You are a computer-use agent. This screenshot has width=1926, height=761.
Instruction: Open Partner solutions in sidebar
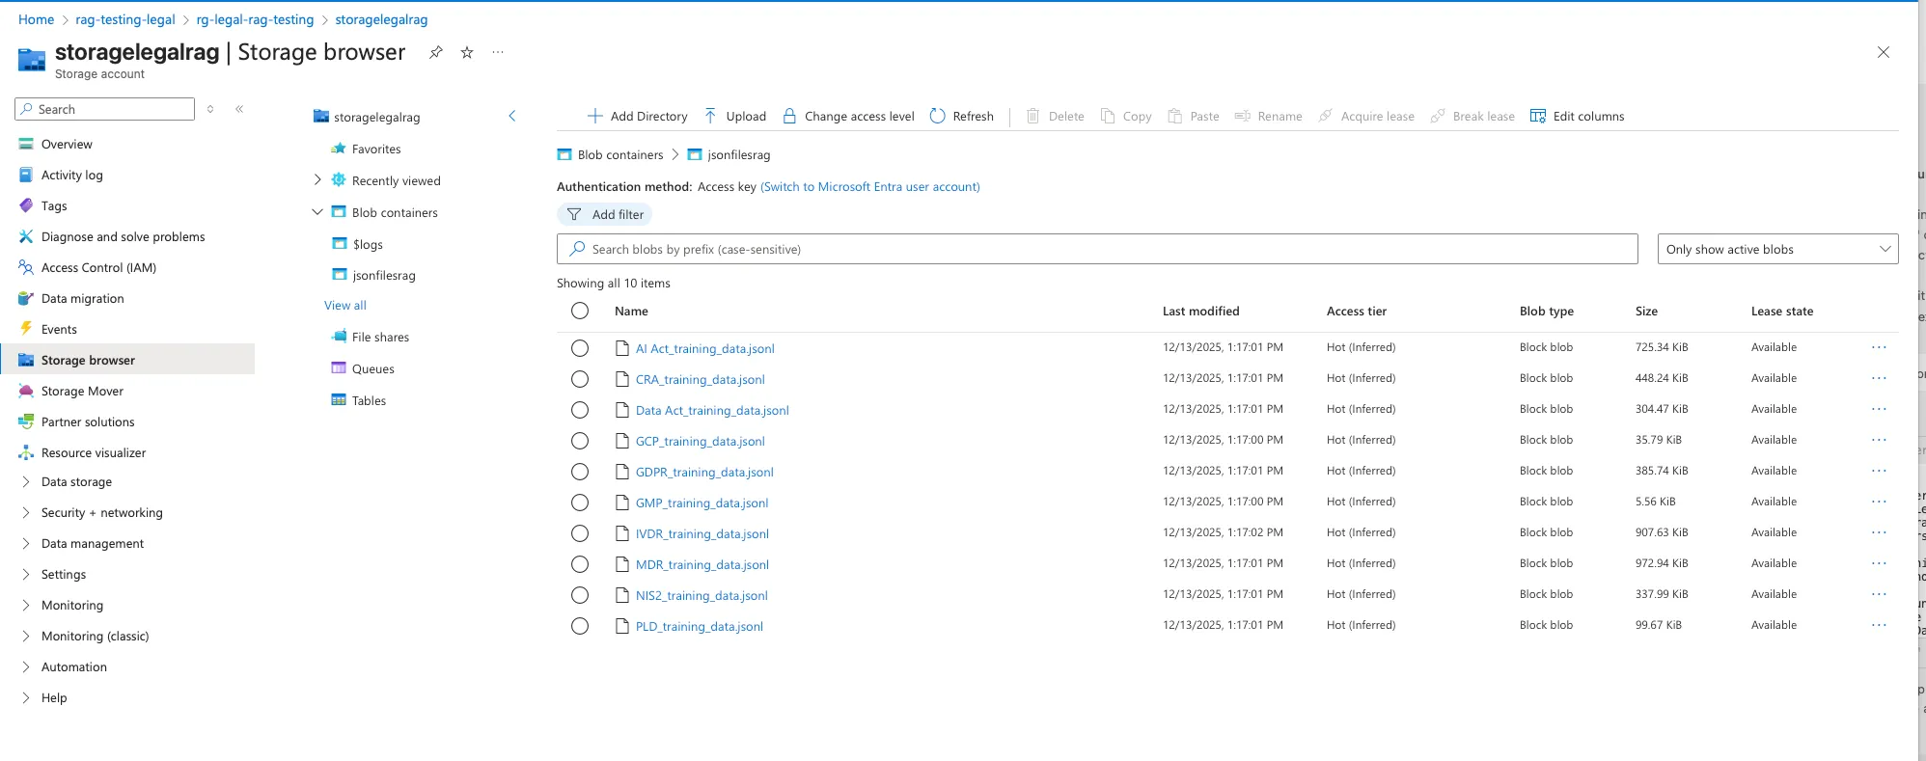pos(88,421)
